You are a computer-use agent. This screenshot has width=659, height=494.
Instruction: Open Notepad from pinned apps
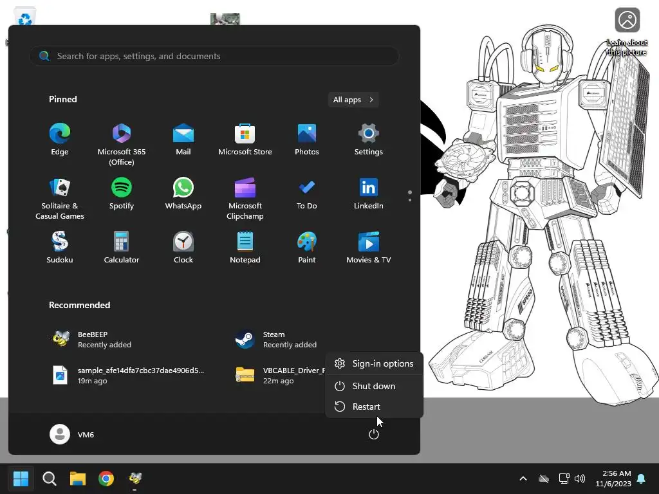pyautogui.click(x=245, y=248)
